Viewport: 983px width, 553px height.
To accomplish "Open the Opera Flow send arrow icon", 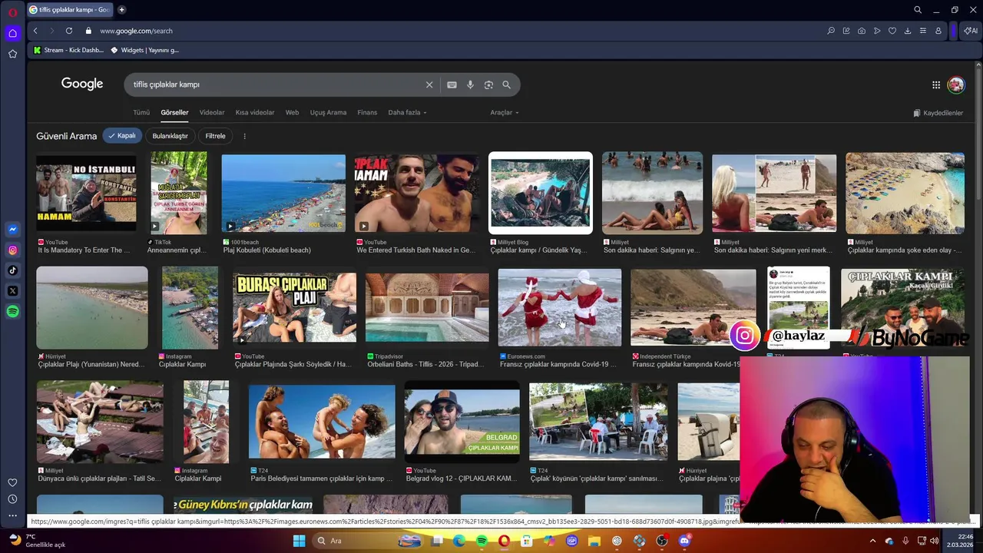I will [877, 31].
